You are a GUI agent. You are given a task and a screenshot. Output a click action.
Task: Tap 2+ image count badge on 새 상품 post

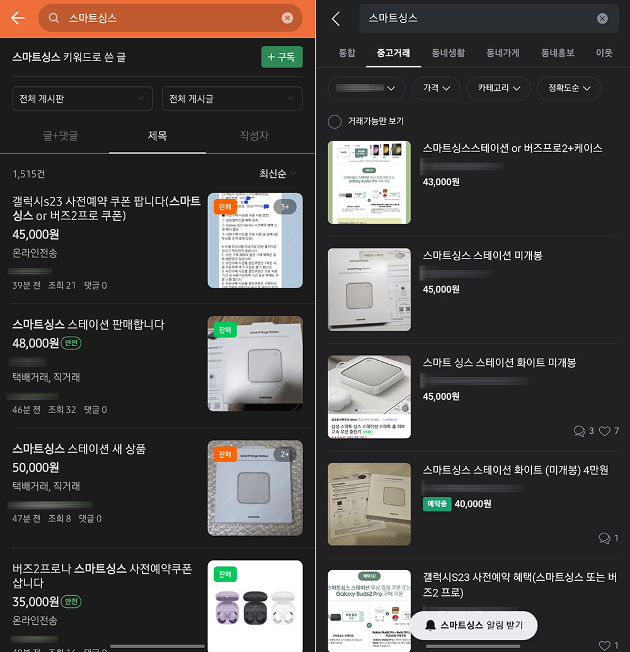285,455
